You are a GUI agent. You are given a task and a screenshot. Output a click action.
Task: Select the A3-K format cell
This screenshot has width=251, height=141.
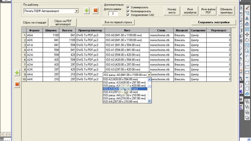tap(35, 70)
